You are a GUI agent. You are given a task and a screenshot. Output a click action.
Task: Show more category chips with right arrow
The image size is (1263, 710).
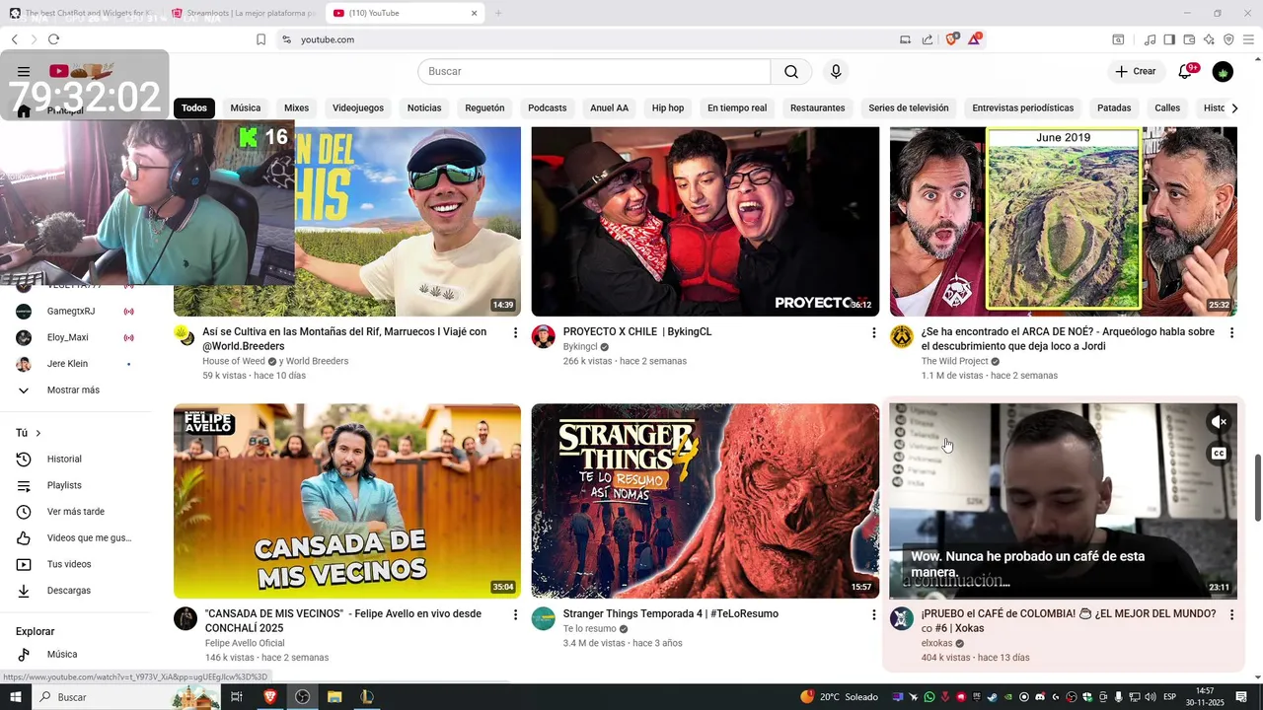tap(1234, 108)
